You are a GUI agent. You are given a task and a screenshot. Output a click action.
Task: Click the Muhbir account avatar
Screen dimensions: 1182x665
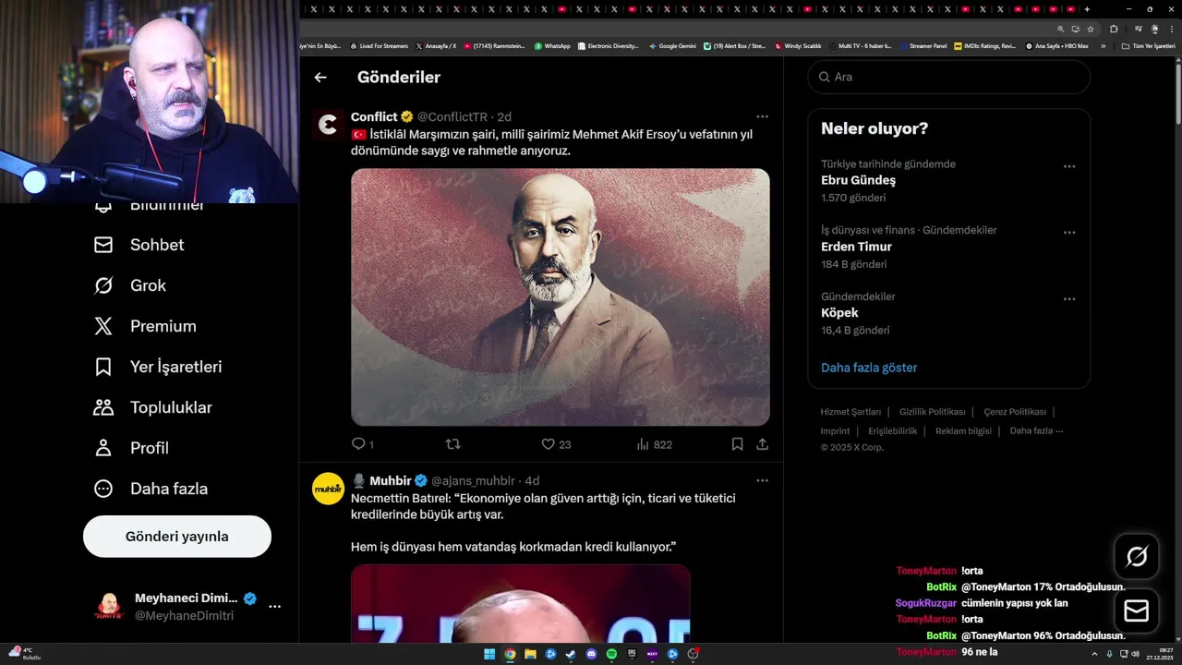[x=328, y=488]
